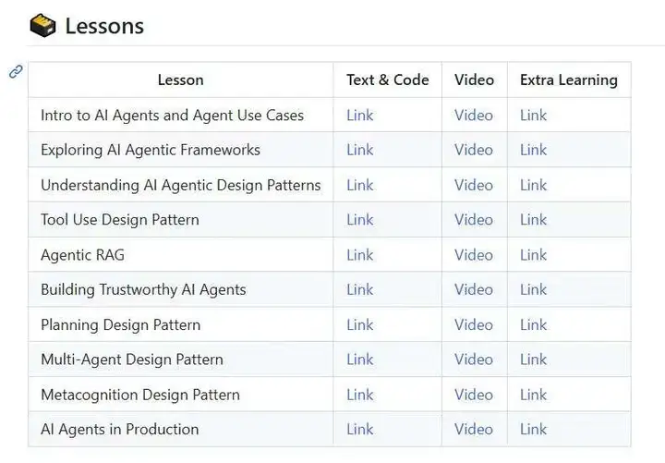The image size is (665, 463).
Task: Watch the Agentic RAG video
Action: [474, 255]
